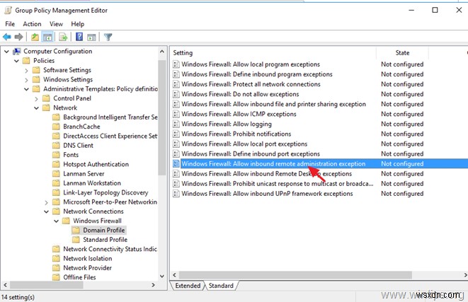The height and width of the screenshot is (302, 468).
Task: Select Lanman Server in the tree
Action: click(84, 173)
